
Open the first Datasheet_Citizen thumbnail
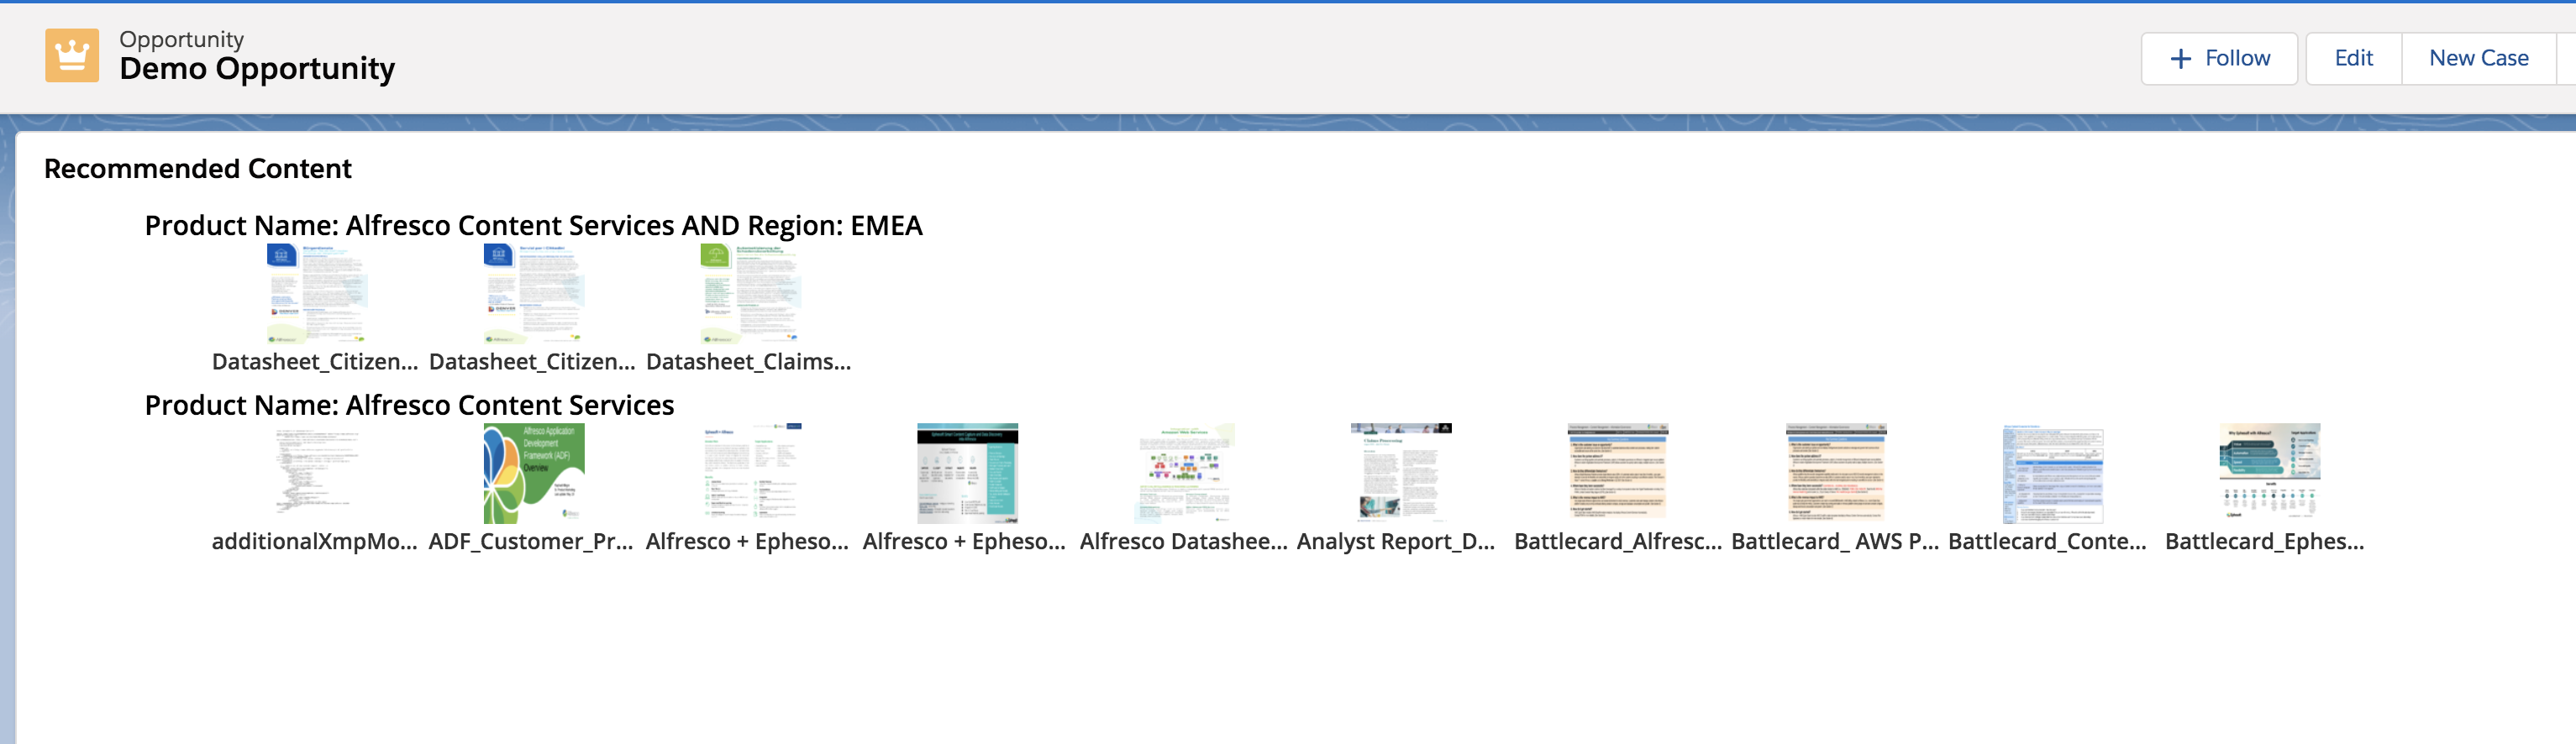tap(316, 293)
